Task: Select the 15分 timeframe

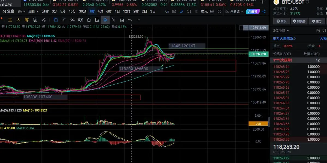Action: pos(72,11)
